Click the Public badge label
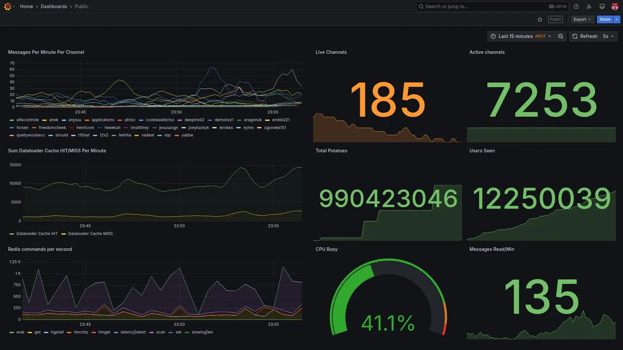This screenshot has height=350, width=623. [555, 19]
